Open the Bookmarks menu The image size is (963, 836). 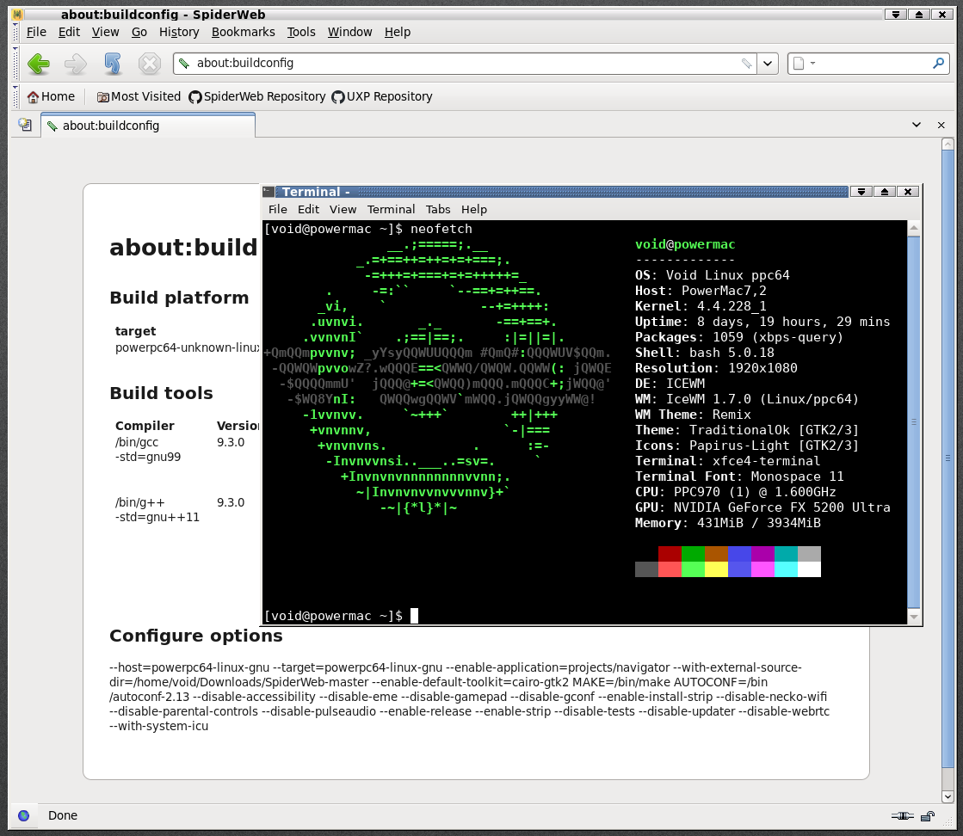coord(244,32)
